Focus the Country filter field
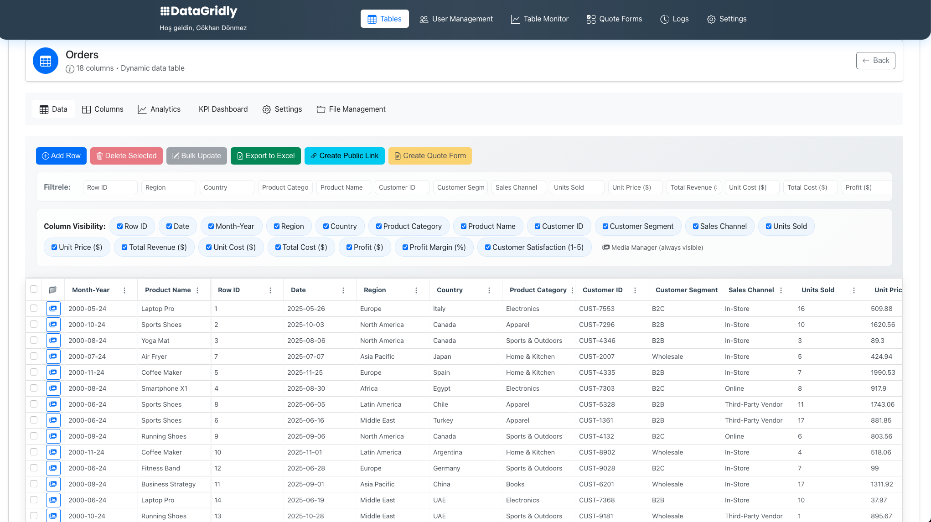Screen dimensions: 931x522 click(227, 187)
